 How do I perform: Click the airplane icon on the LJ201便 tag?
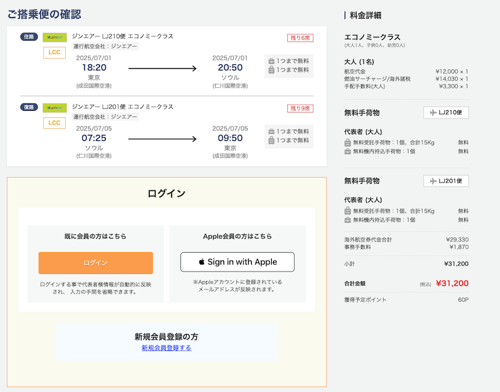(x=433, y=181)
